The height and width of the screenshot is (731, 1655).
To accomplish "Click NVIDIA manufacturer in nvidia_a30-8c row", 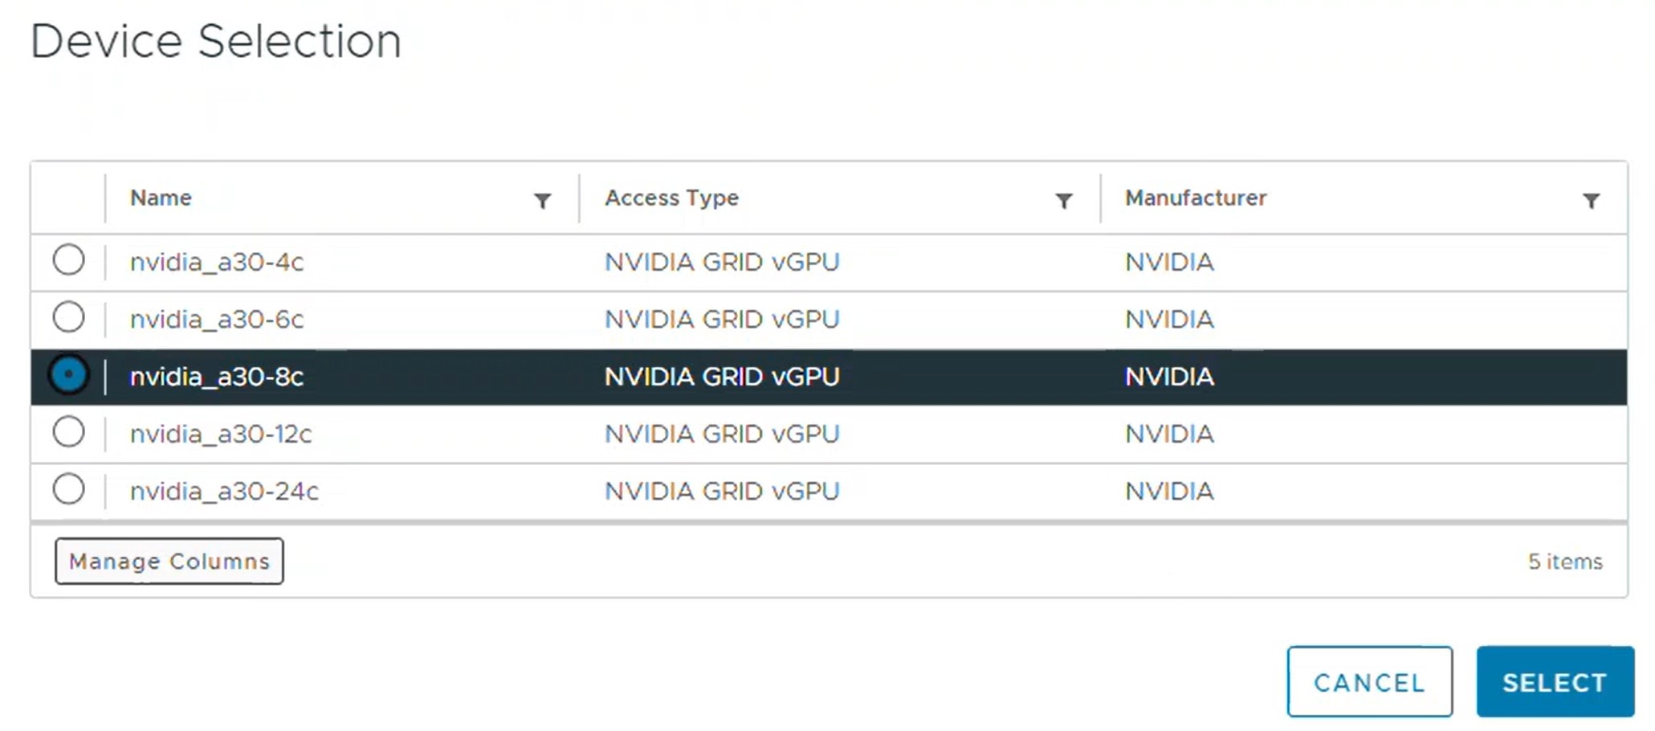I will point(1169,377).
